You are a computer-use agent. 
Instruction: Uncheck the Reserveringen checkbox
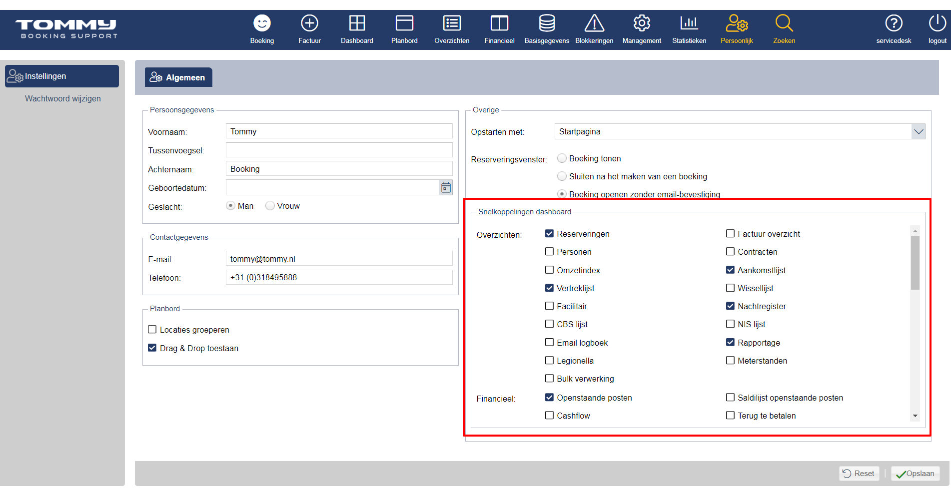(549, 233)
